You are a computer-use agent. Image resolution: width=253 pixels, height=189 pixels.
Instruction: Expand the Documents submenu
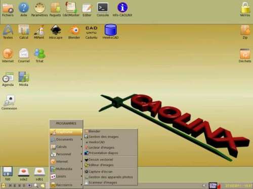(66, 140)
